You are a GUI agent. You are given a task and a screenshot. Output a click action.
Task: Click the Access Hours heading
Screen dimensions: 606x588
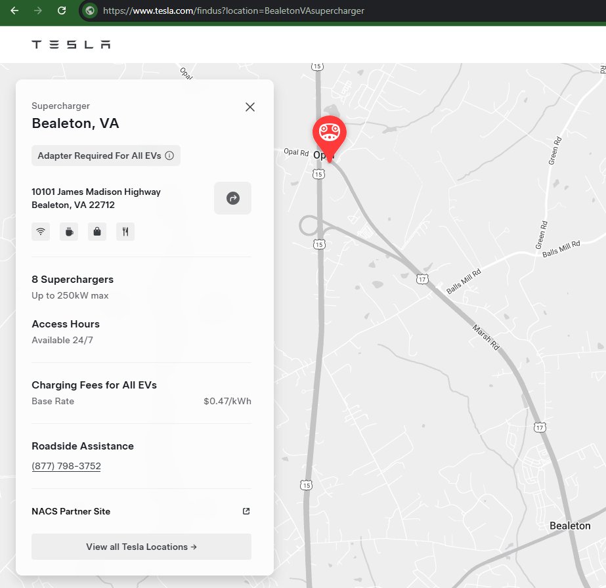[66, 324]
